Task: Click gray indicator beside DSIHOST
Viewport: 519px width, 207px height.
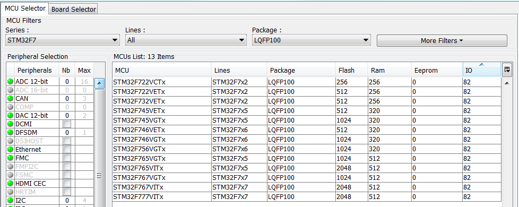Action: pos(10,141)
